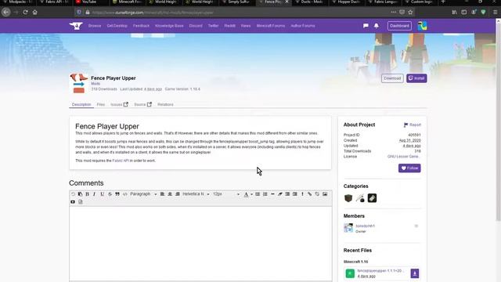Bookmark this page with the star icon
The image size is (501, 282).
(410, 13)
